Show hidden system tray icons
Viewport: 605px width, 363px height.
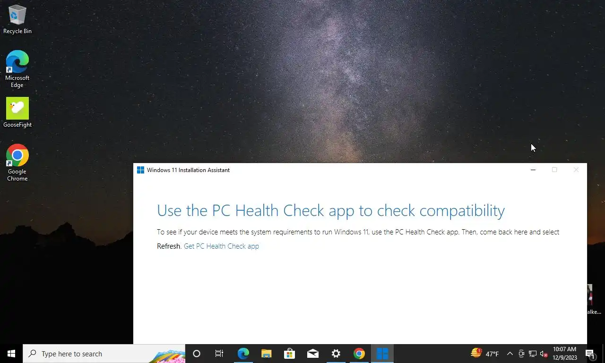pos(510,354)
